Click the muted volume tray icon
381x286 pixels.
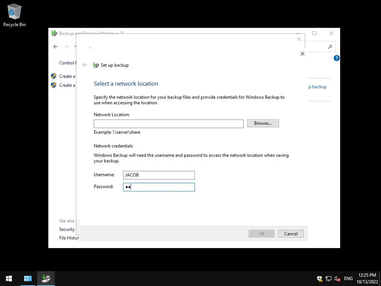pyautogui.click(x=337, y=279)
